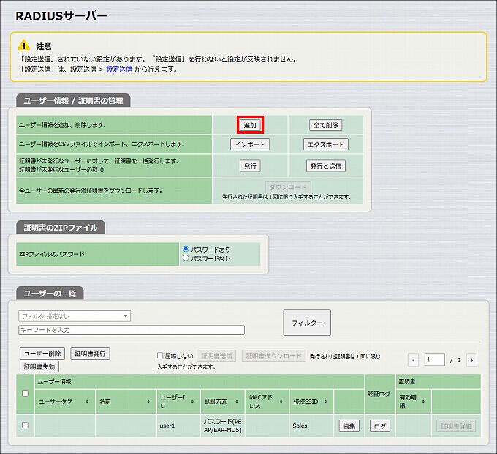
Task: Click the ユーザー削除 button
Action: 42,354
